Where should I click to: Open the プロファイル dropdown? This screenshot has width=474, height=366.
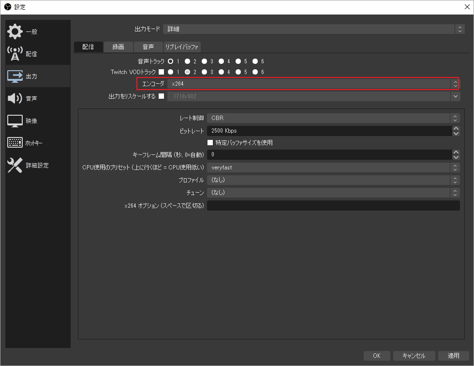pos(333,180)
